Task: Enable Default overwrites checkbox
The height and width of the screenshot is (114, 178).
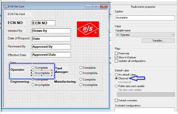Action: pyautogui.click(x=116, y=100)
